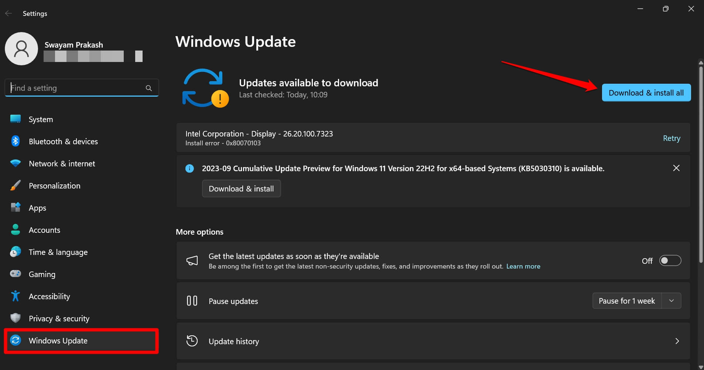
Task: Open Privacy & security settings page
Action: click(x=59, y=318)
